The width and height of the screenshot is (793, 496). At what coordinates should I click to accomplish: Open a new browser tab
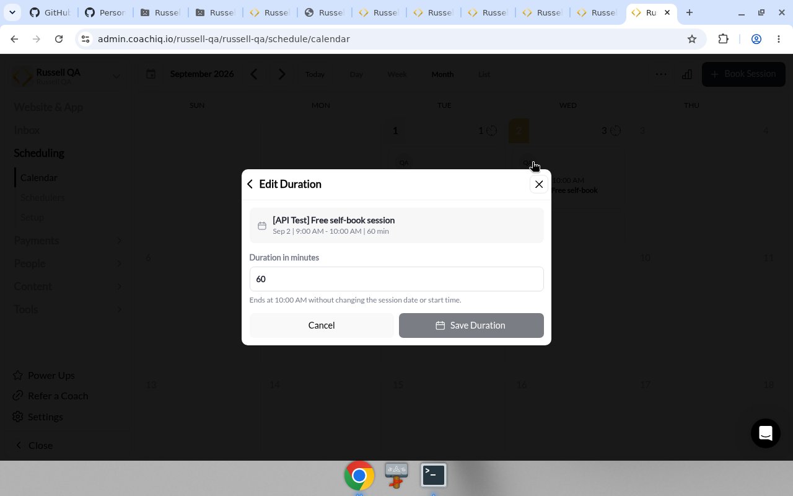690,12
